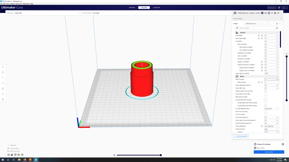
Task: Open the Color scheme Line Type dropdown
Action: point(156,13)
